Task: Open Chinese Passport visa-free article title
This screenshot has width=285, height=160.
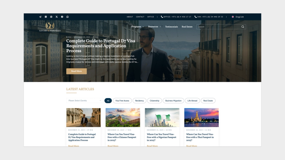Action: (122, 137)
